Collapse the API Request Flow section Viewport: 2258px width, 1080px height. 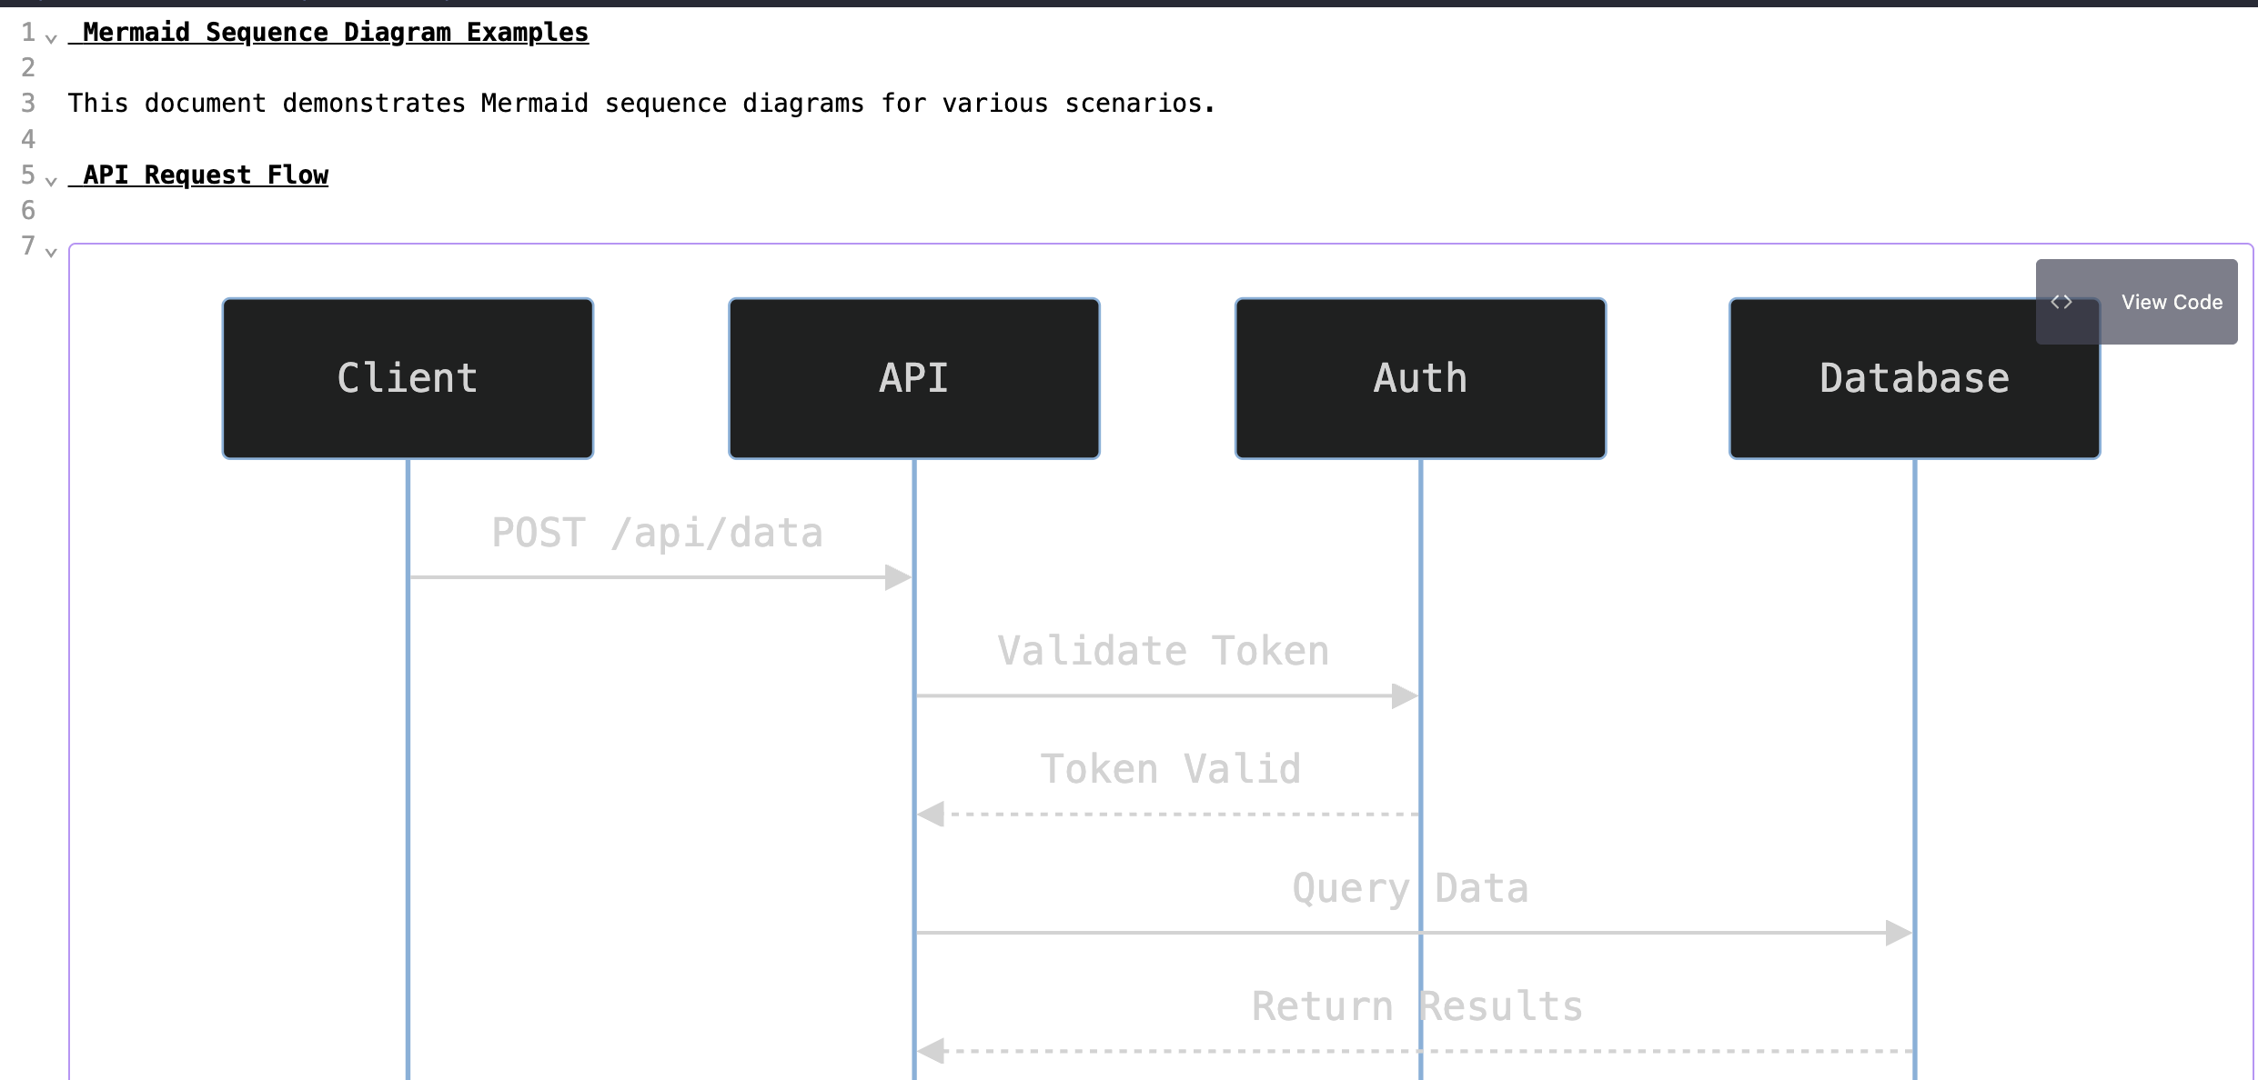(50, 181)
